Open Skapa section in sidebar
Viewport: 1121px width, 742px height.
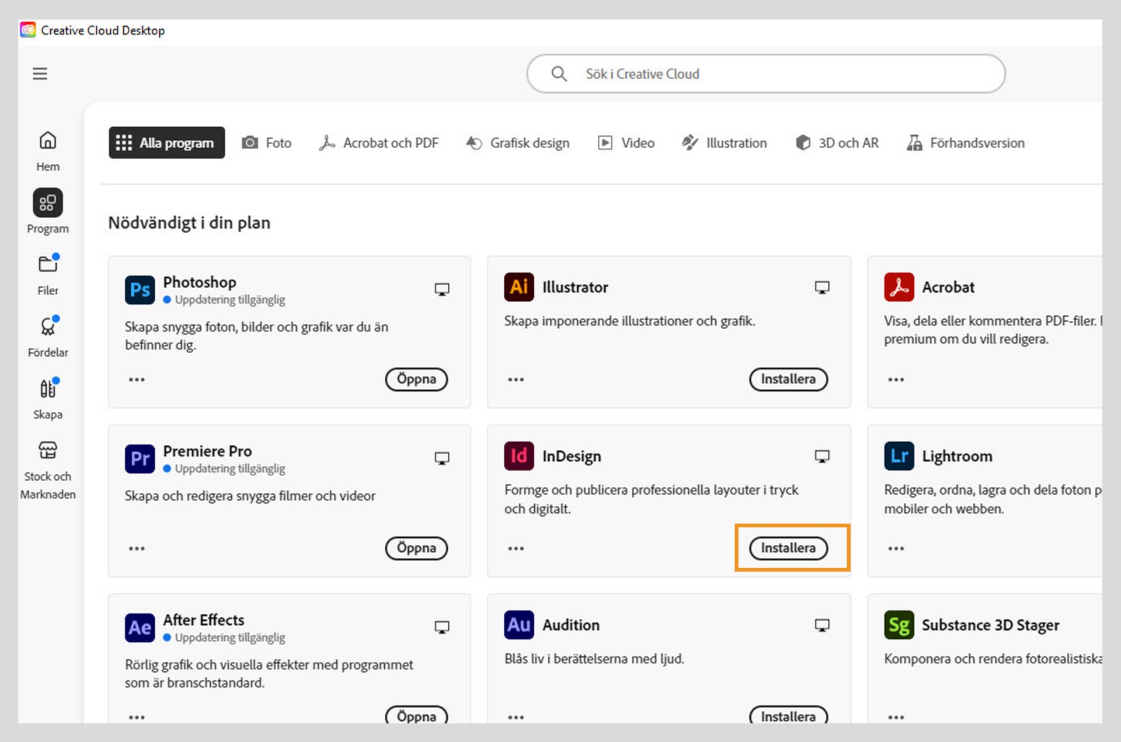(47, 398)
